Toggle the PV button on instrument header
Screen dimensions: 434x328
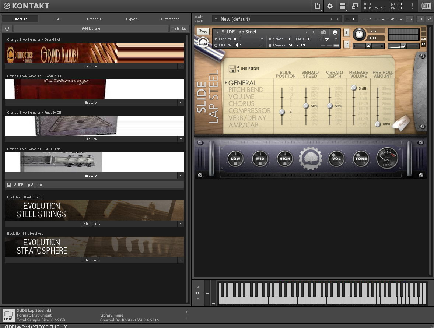(x=423, y=44)
